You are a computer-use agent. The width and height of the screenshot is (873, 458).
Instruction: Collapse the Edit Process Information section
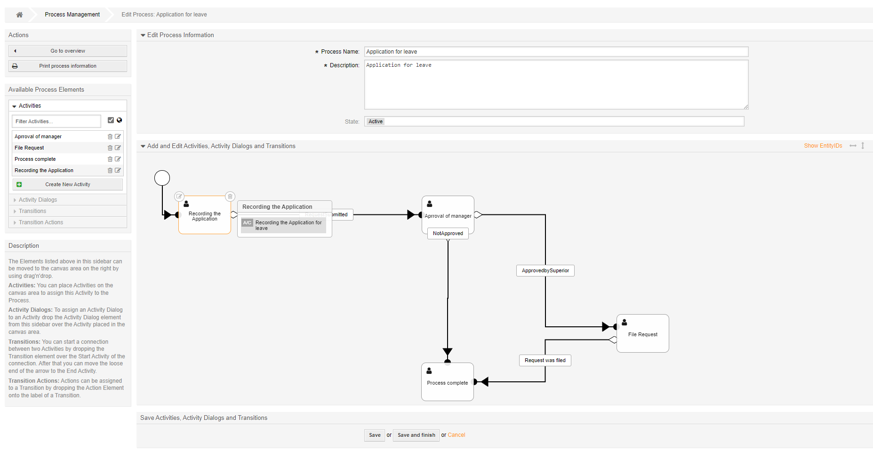click(x=143, y=35)
